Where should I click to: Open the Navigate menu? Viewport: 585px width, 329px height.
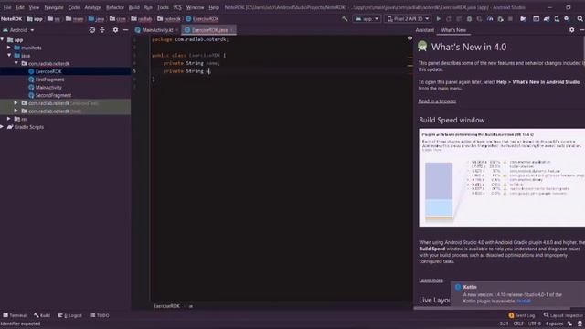pos(54,7)
